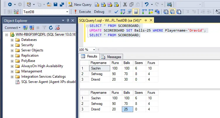This screenshot has height=118, width=220.
Task: Expand the Security folder node
Action: [x=12, y=45]
